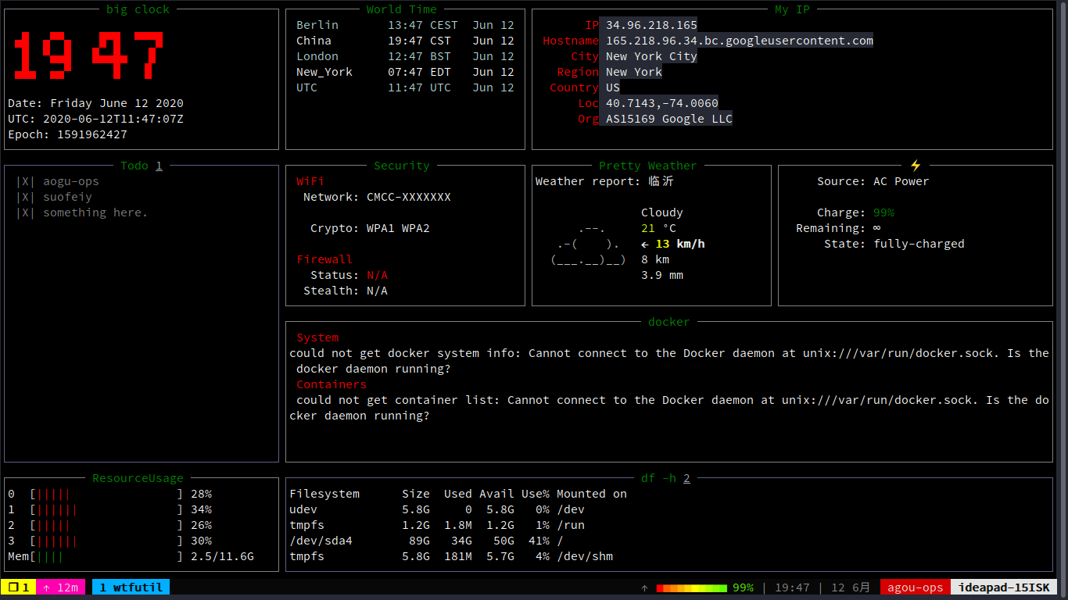Image resolution: width=1068 pixels, height=600 pixels.
Task: Click the ResourceUsage widget title
Action: click(x=138, y=478)
